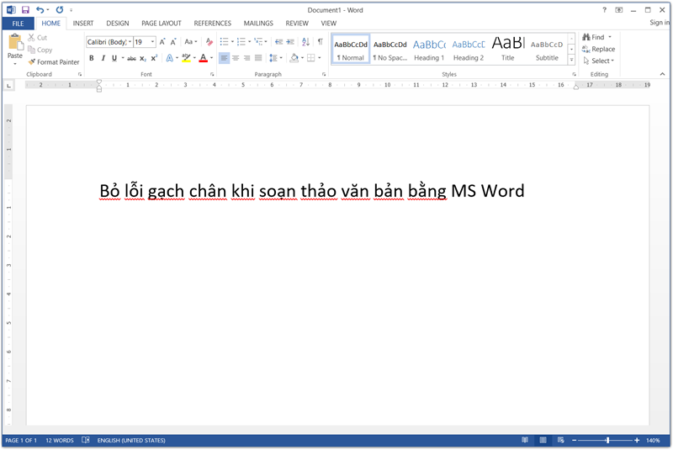Viewport: 673px width, 471px height.
Task: Toggle Bold formatting
Action: click(x=92, y=58)
